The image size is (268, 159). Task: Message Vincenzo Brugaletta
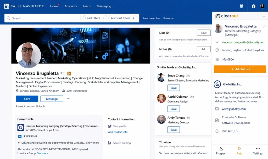(x=52, y=99)
